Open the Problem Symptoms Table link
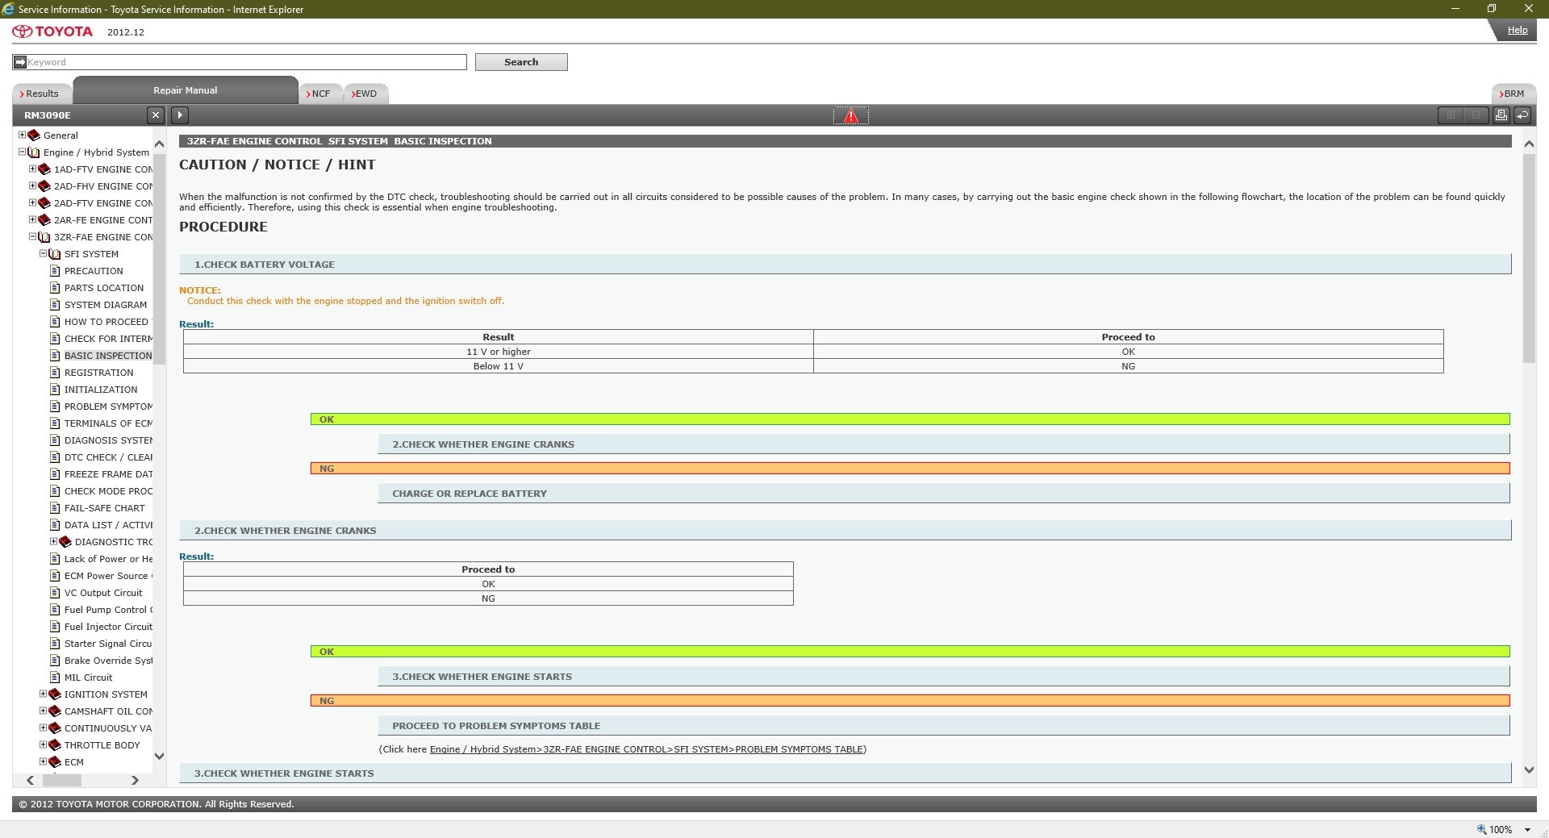The width and height of the screenshot is (1549, 838). click(x=646, y=749)
